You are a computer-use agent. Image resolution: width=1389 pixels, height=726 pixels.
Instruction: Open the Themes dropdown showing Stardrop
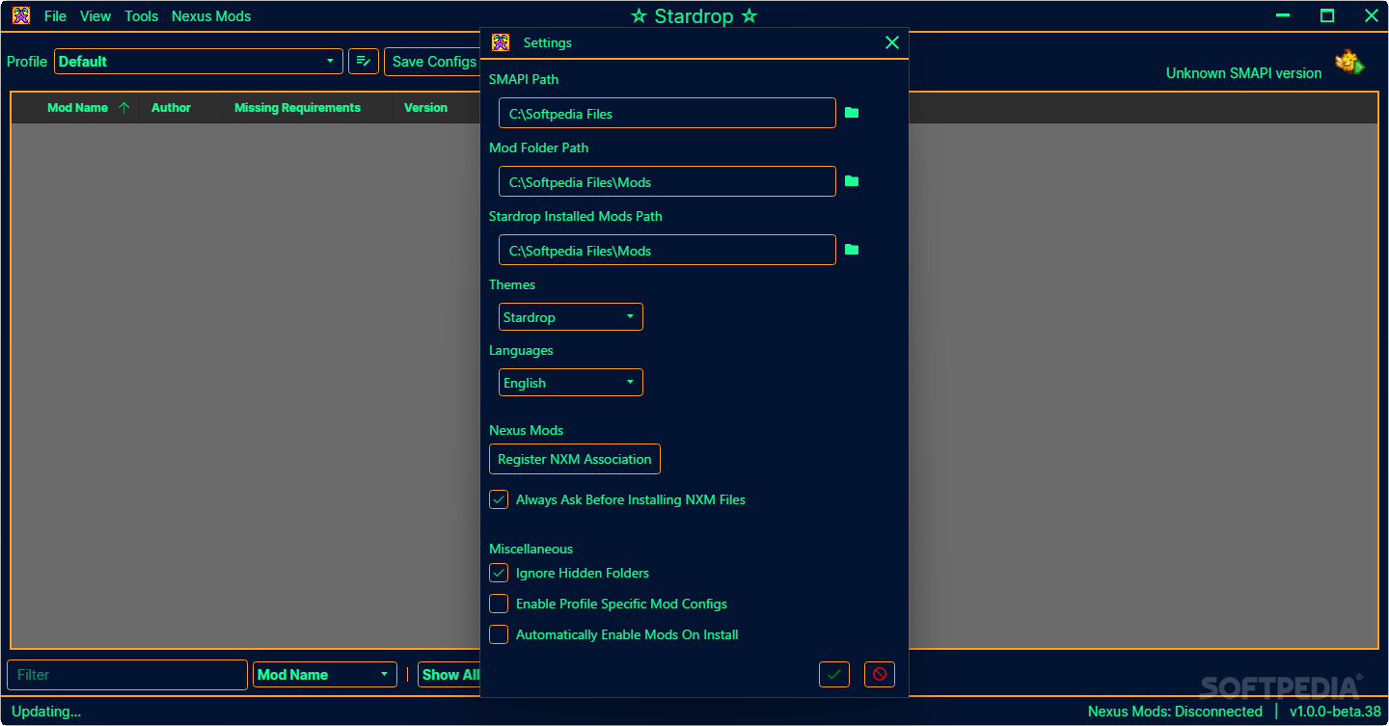pyautogui.click(x=571, y=316)
